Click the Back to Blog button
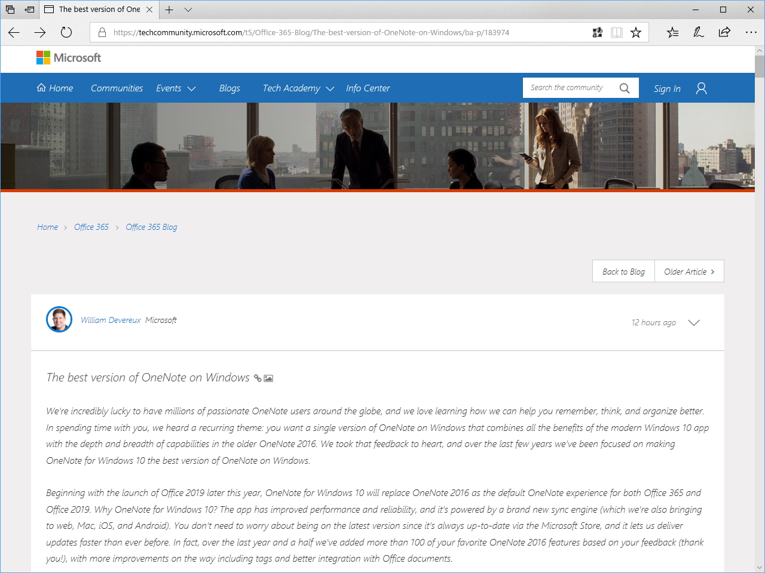 click(623, 272)
